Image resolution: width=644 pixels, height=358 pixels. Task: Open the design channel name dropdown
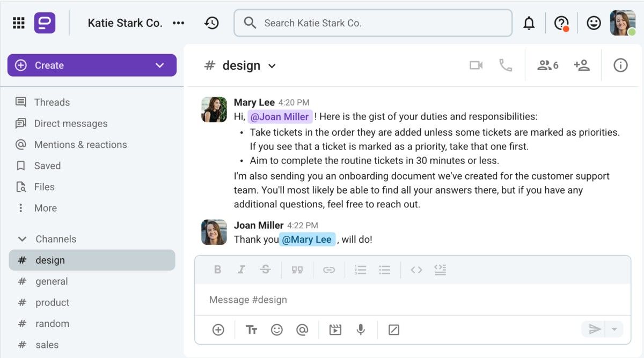pyautogui.click(x=272, y=66)
